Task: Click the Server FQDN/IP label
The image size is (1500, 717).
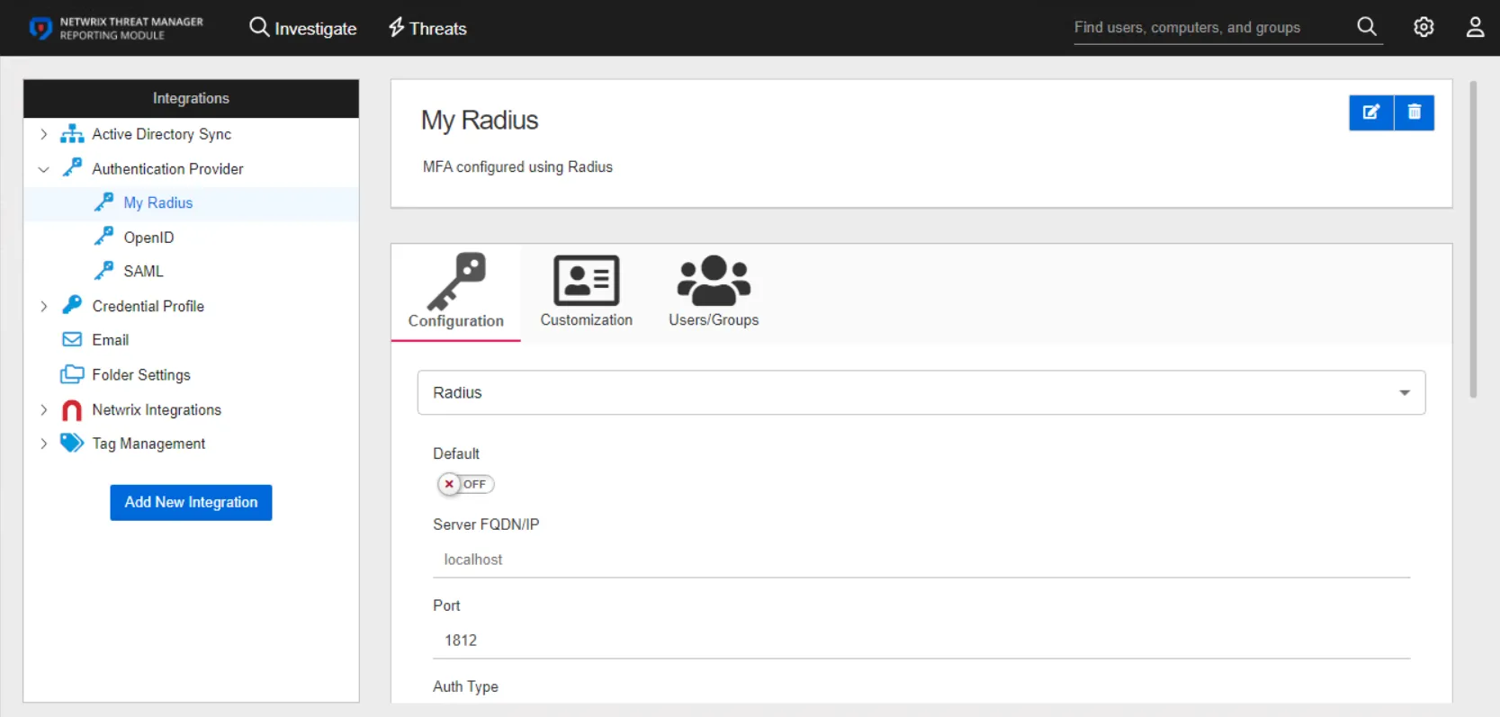Action: [486, 524]
